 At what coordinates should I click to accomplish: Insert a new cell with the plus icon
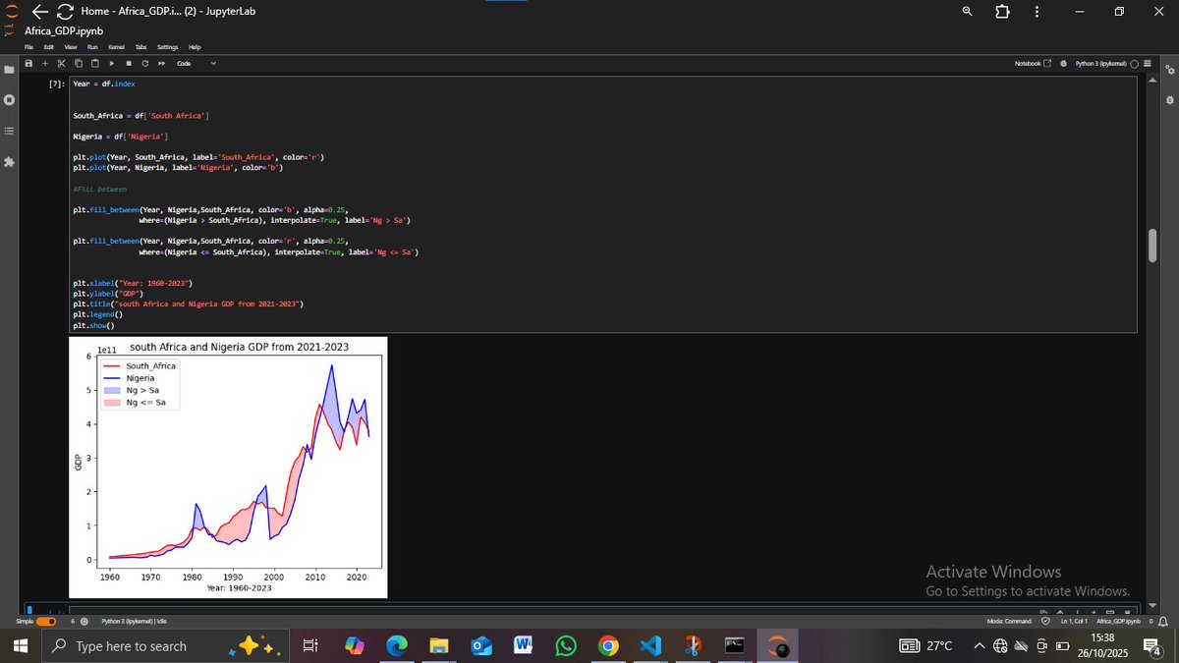point(45,63)
